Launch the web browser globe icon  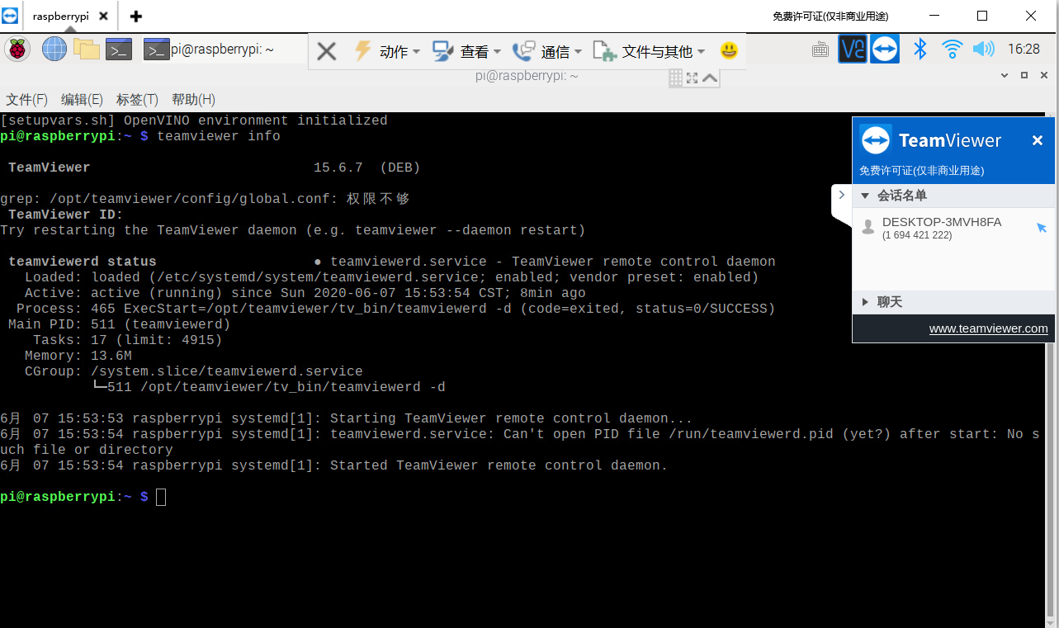(54, 50)
